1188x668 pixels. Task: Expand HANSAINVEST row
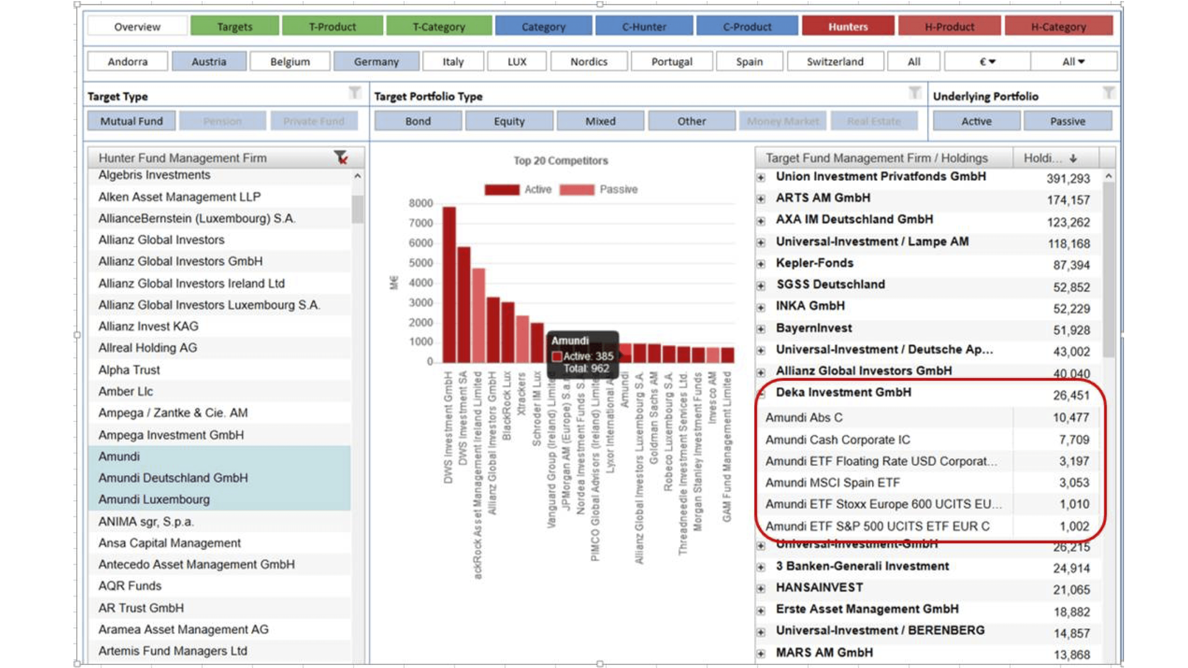pyautogui.click(x=761, y=589)
